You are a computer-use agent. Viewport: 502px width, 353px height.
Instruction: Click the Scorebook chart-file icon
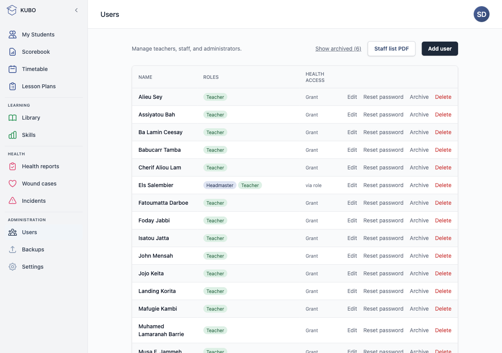point(13,52)
